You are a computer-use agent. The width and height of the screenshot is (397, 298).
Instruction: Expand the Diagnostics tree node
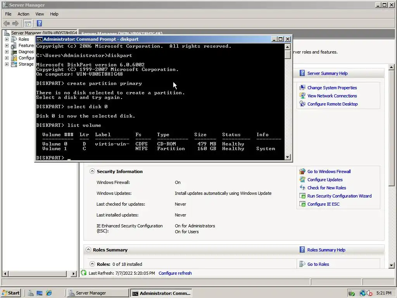click(7, 52)
